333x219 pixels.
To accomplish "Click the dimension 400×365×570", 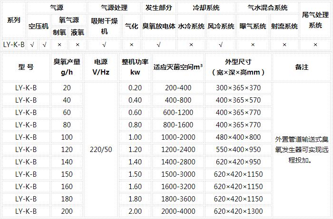I will (x=238, y=100).
